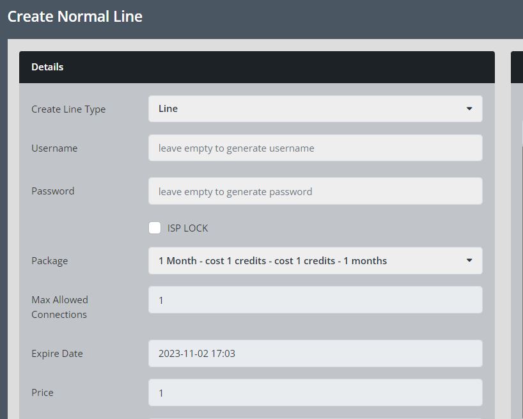523x419 pixels.
Task: Select the Max Allowed Connections field
Action: pos(315,300)
